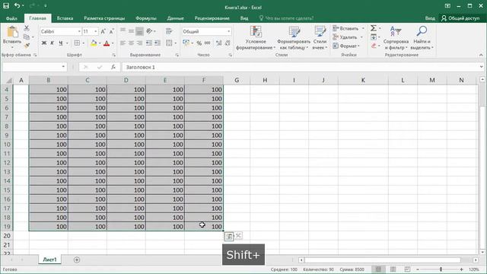Click the formula bar showing Заголовок 1

click(x=303, y=67)
